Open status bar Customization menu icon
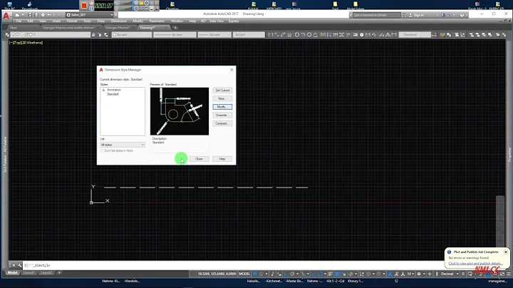This screenshot has height=288, width=513. point(509,274)
